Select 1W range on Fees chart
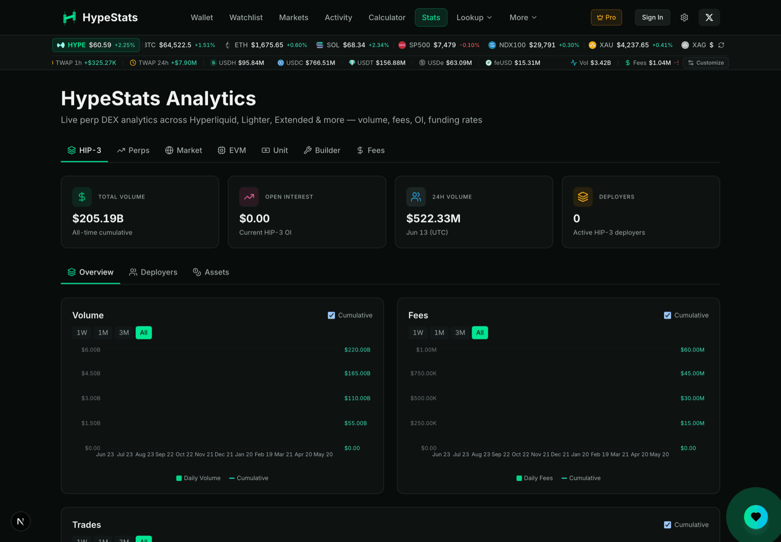Screen dimensions: 781x542 418,333
